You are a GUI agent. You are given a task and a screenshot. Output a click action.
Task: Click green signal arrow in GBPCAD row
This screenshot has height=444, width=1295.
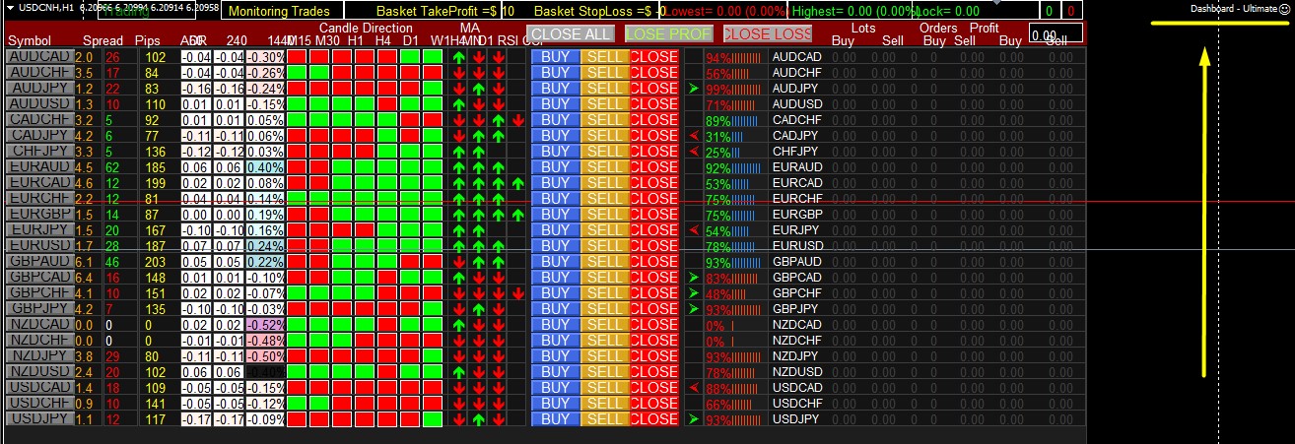point(695,278)
